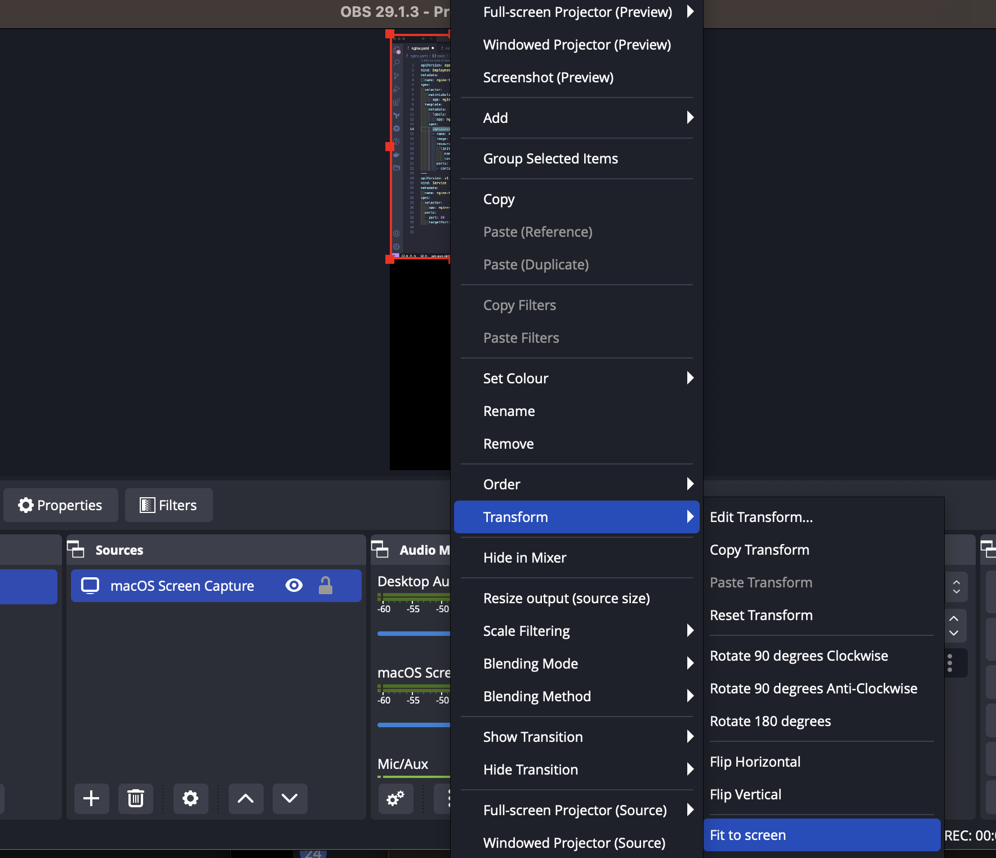Choose Rotate 90 degrees Anti-Clockwise
This screenshot has width=996, height=858.
click(x=822, y=688)
